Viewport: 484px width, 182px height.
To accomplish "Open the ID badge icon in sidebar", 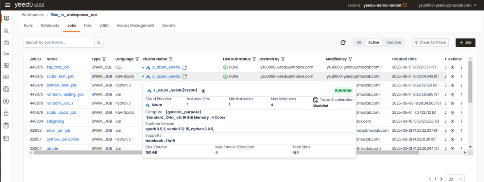I will [6, 43].
